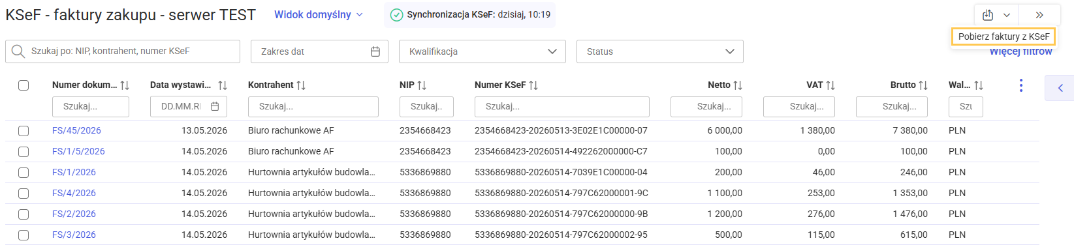Click the three-dot column options icon

coord(1021,85)
